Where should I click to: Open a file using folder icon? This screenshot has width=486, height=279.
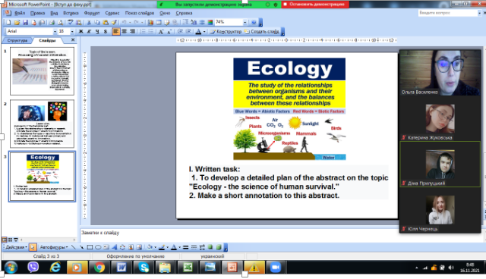pos(17,22)
